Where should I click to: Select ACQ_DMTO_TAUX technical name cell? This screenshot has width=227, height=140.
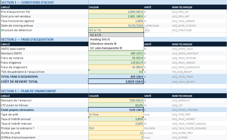(x=182, y=49)
